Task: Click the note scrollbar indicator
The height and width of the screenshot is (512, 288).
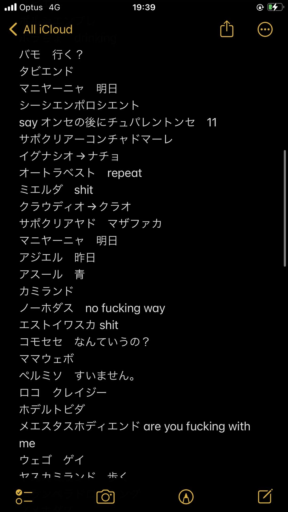Action: tap(285, 208)
